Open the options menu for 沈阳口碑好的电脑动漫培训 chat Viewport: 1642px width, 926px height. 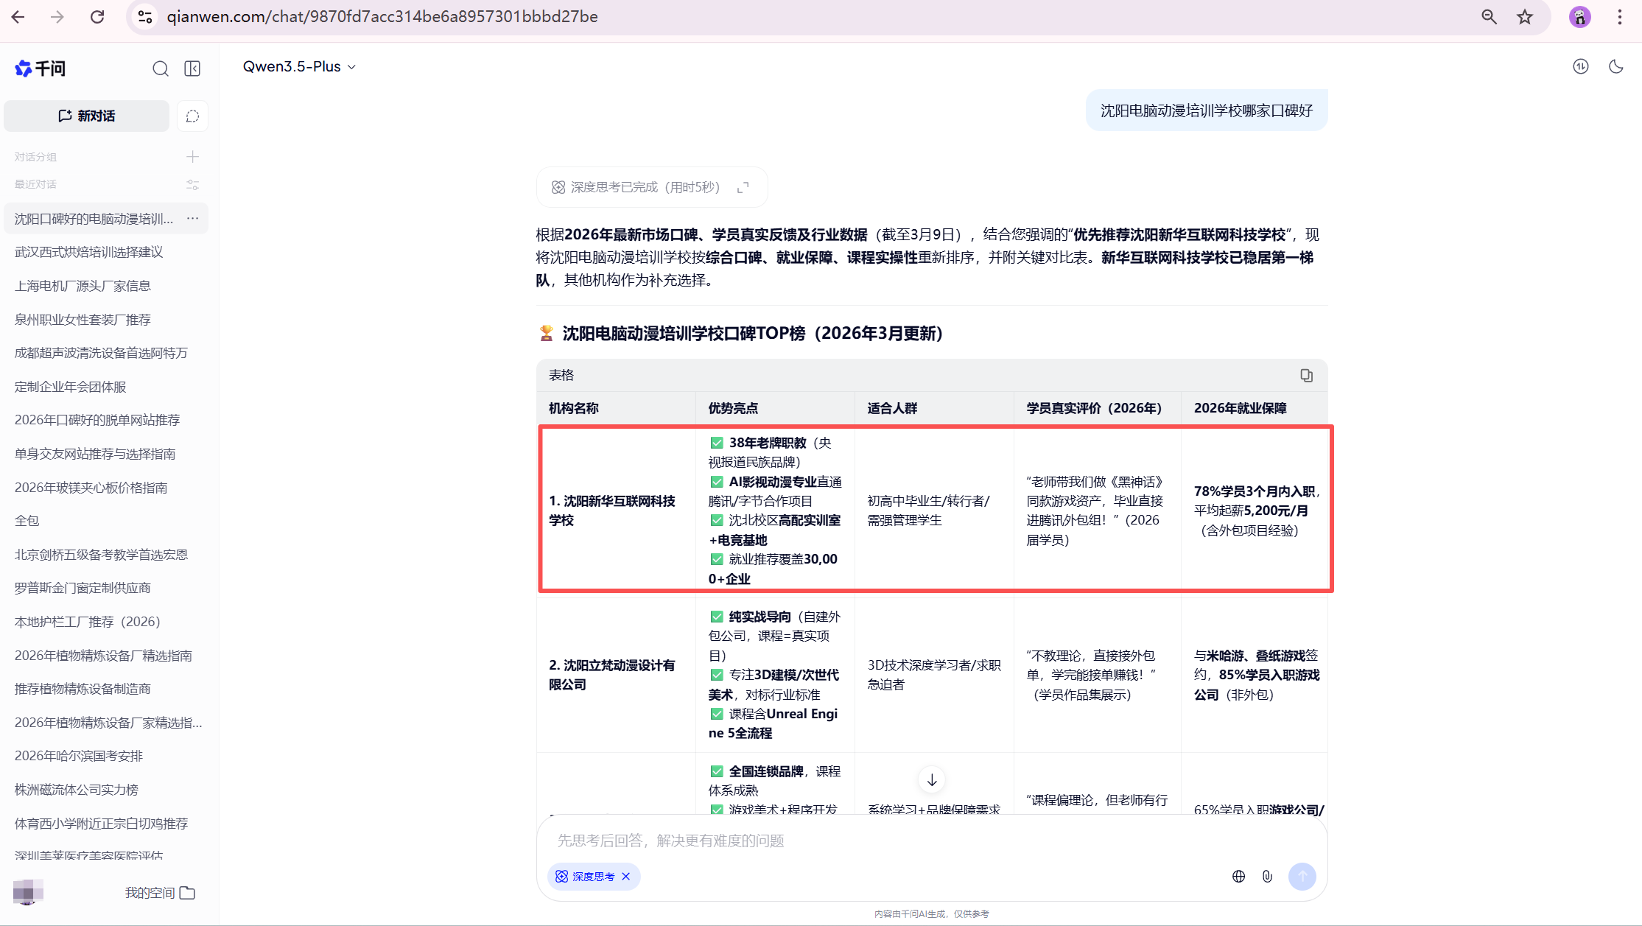pos(192,219)
